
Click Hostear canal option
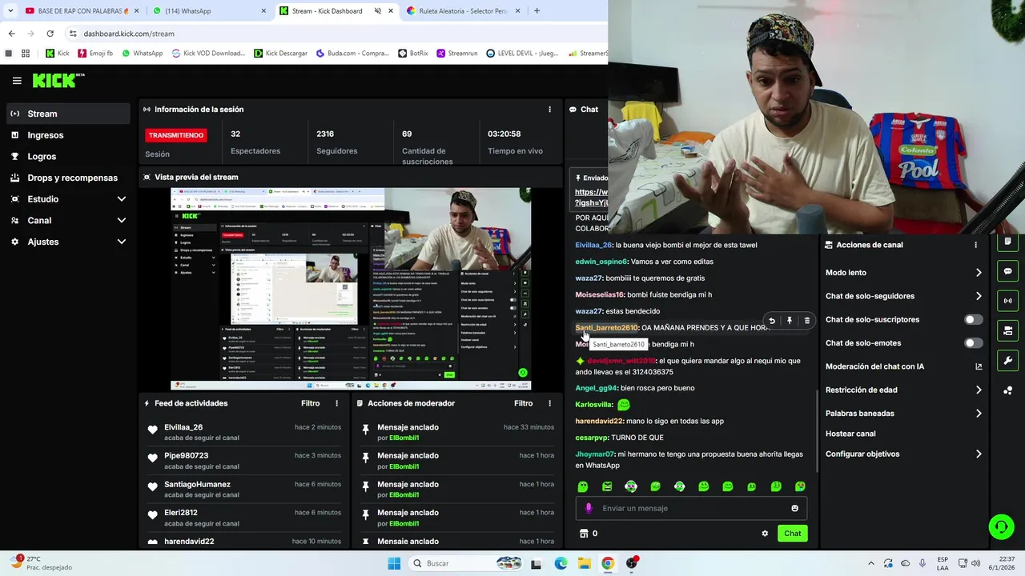pyautogui.click(x=850, y=434)
